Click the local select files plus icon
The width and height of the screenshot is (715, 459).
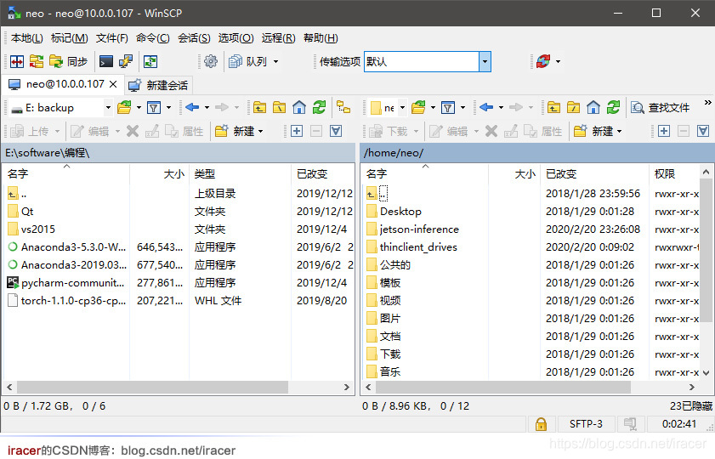coord(297,131)
